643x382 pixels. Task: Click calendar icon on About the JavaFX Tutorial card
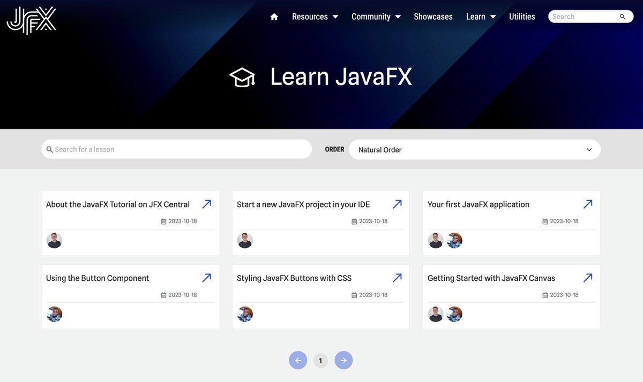coord(163,221)
